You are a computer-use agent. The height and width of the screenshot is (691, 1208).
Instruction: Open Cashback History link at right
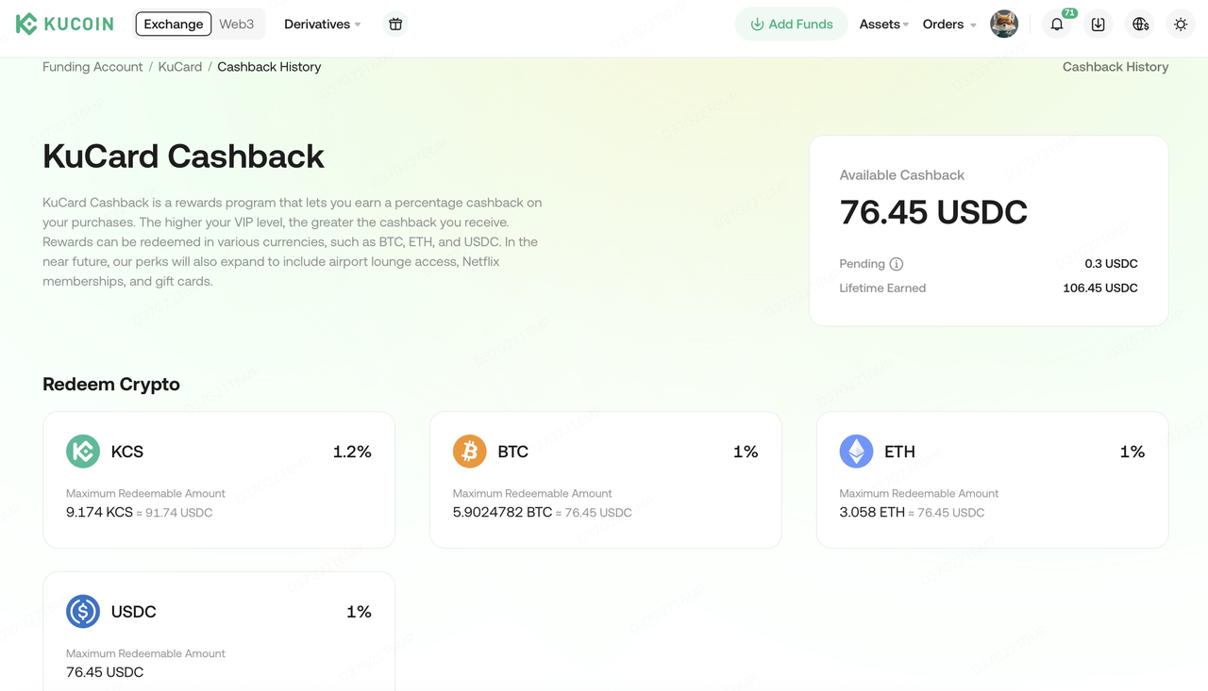(1115, 67)
